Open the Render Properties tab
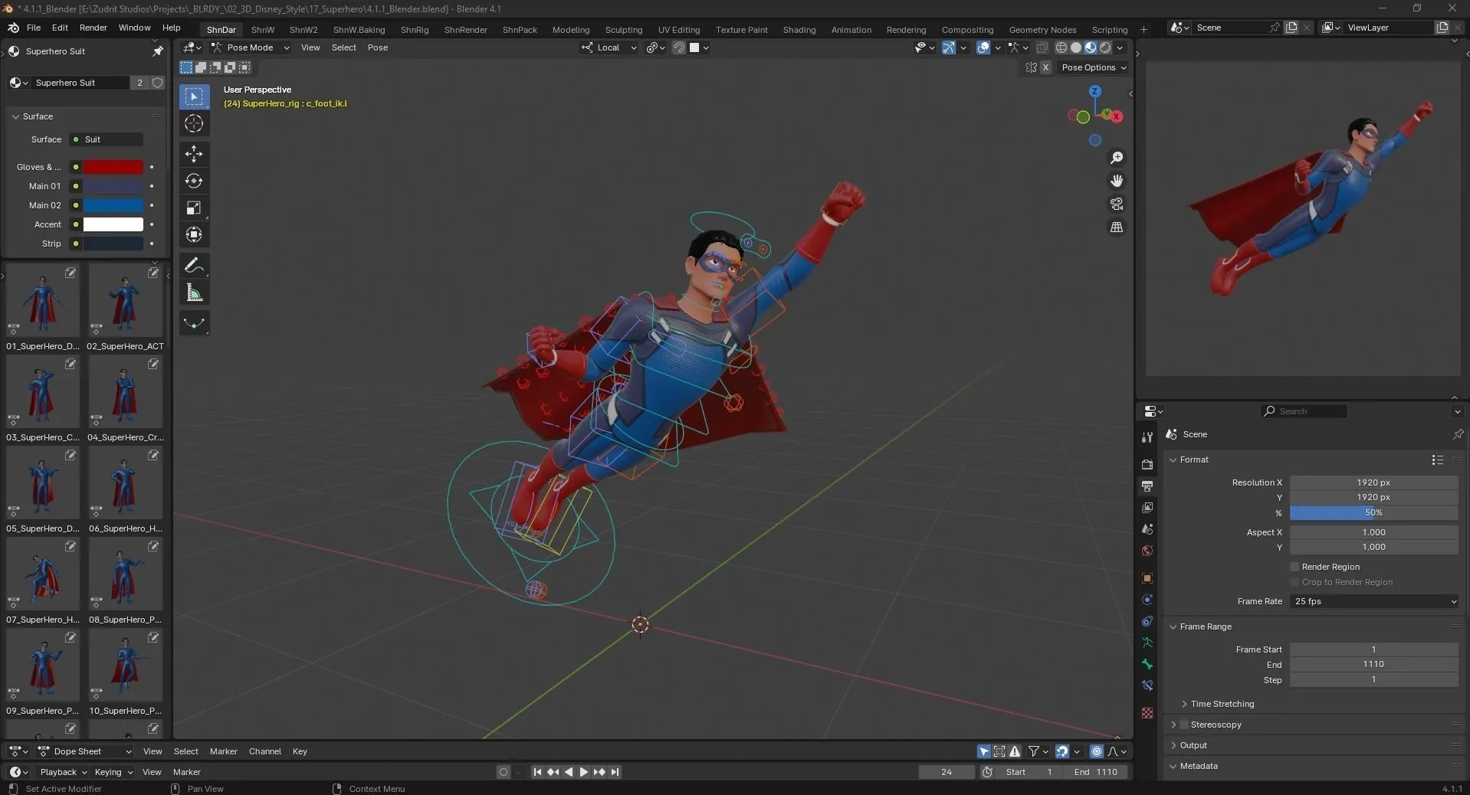The width and height of the screenshot is (1470, 795). click(x=1147, y=465)
